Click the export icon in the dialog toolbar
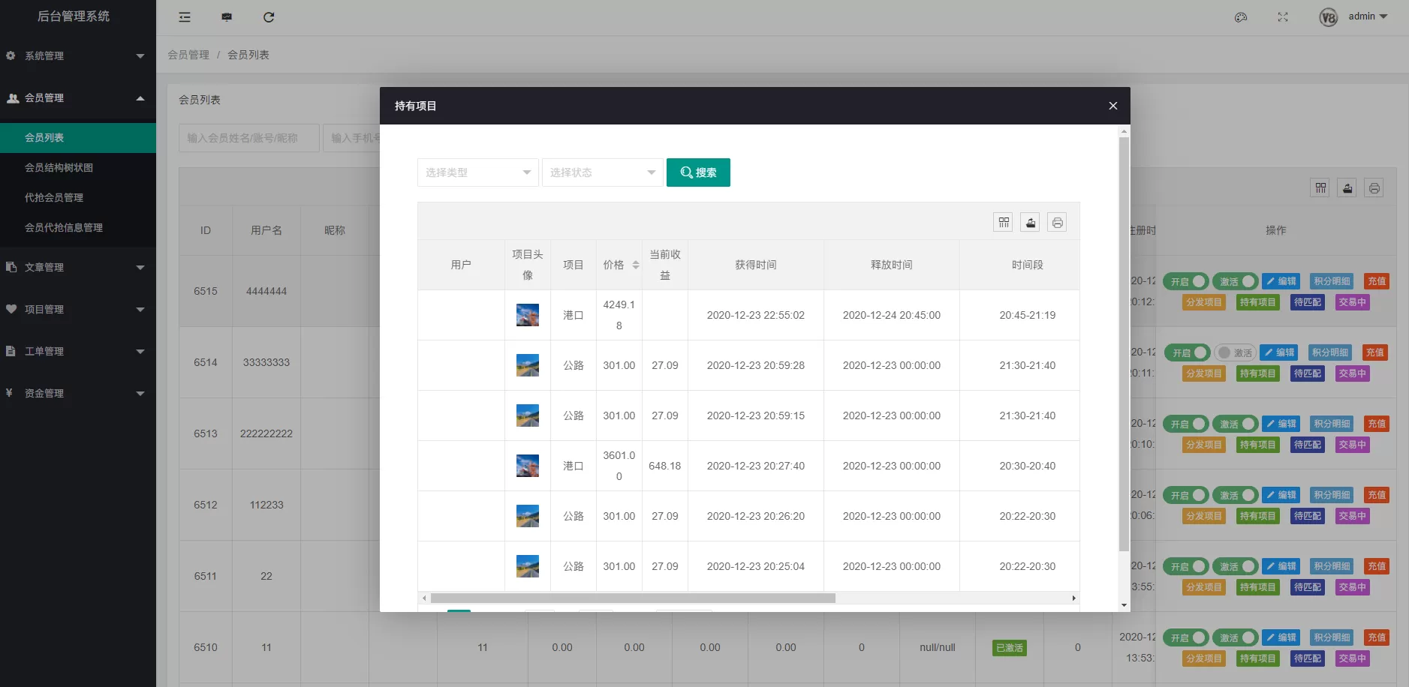 1030,222
